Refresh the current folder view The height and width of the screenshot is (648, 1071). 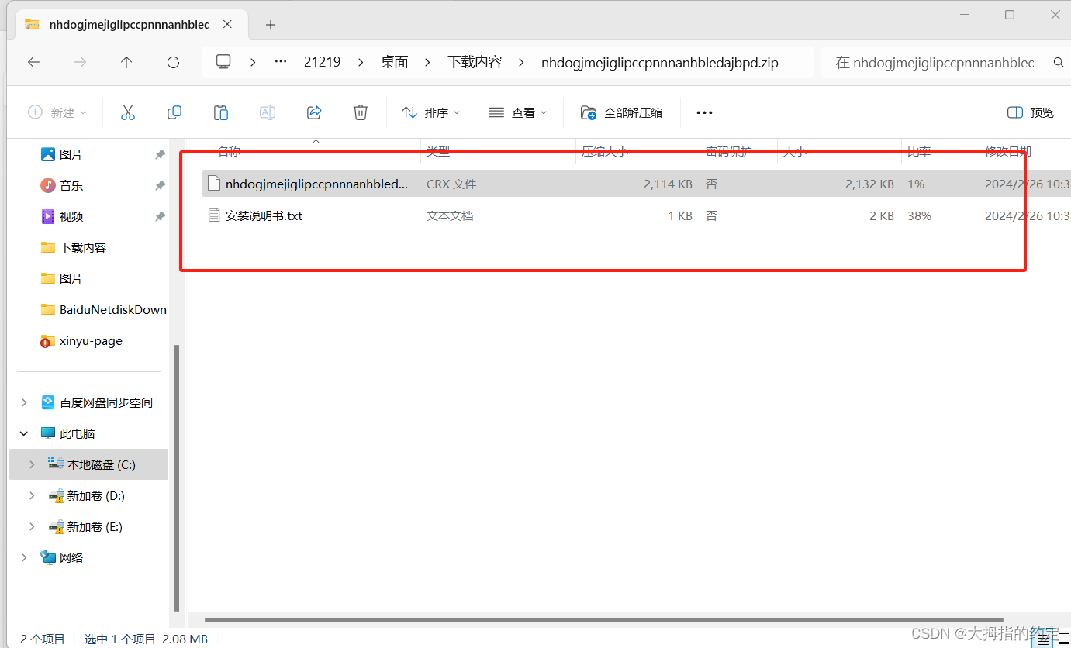(173, 63)
